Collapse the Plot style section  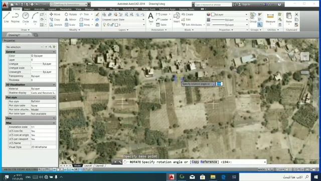click(x=54, y=98)
